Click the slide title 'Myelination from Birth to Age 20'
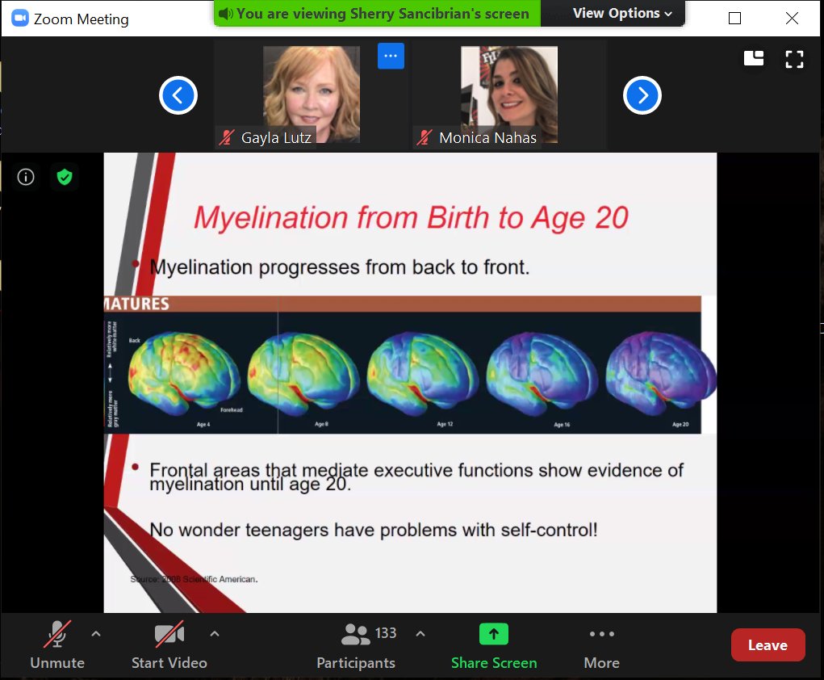Screen dimensions: 824x680 point(411,218)
